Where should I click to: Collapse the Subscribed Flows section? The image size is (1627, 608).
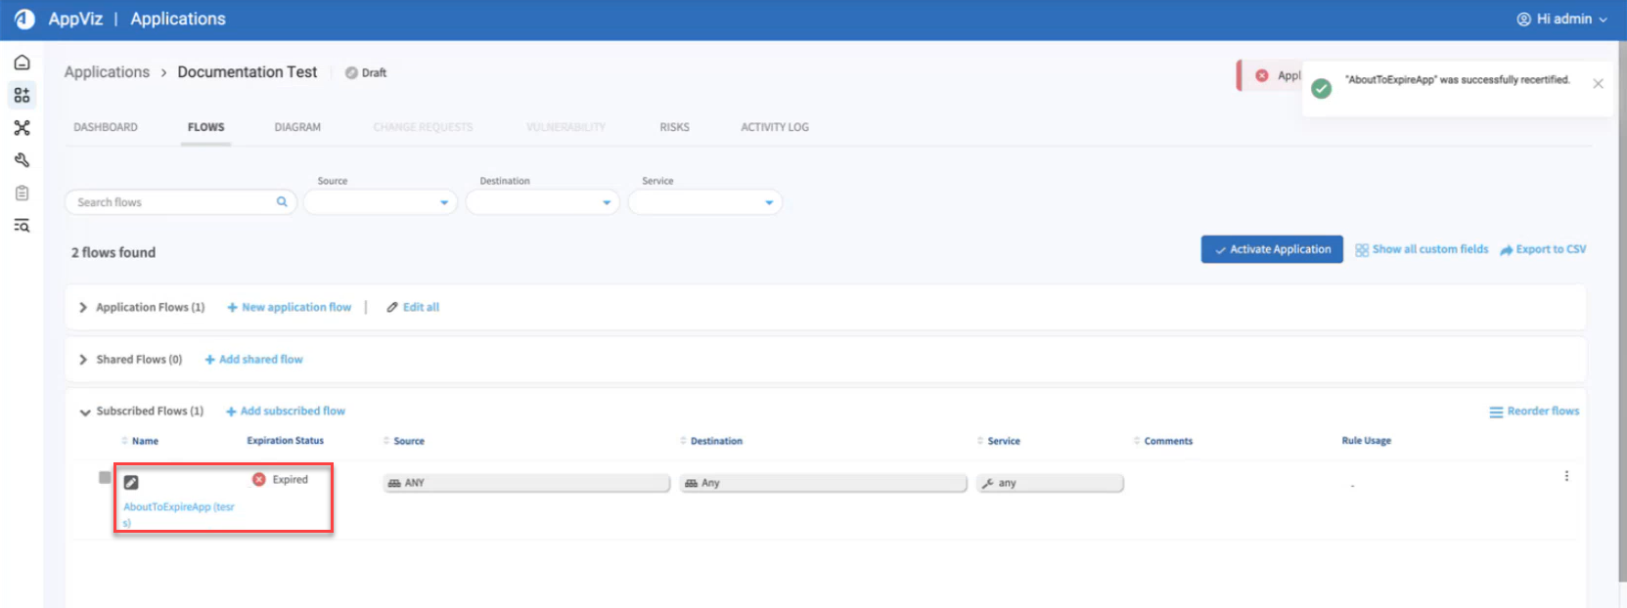pyautogui.click(x=85, y=413)
